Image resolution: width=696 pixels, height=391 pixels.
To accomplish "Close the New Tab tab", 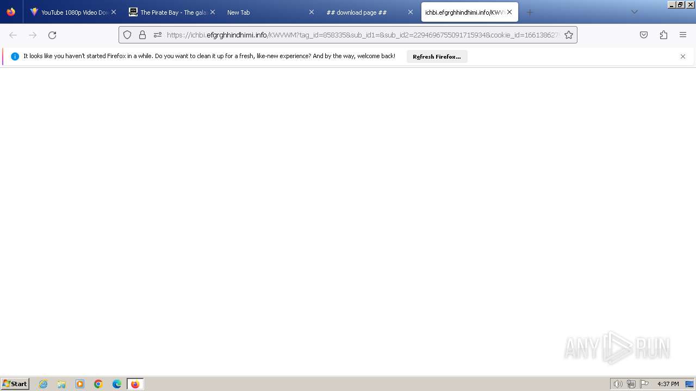I will (312, 12).
